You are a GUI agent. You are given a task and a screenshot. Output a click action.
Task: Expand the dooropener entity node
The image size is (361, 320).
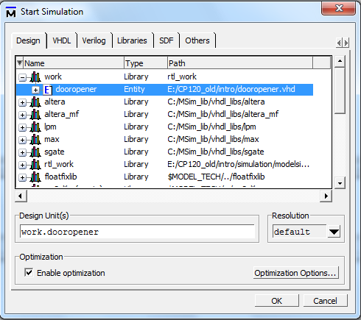(35, 90)
